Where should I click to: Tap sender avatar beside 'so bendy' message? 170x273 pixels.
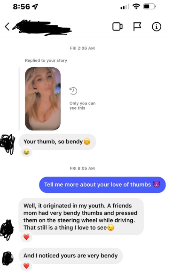click(x=8, y=144)
